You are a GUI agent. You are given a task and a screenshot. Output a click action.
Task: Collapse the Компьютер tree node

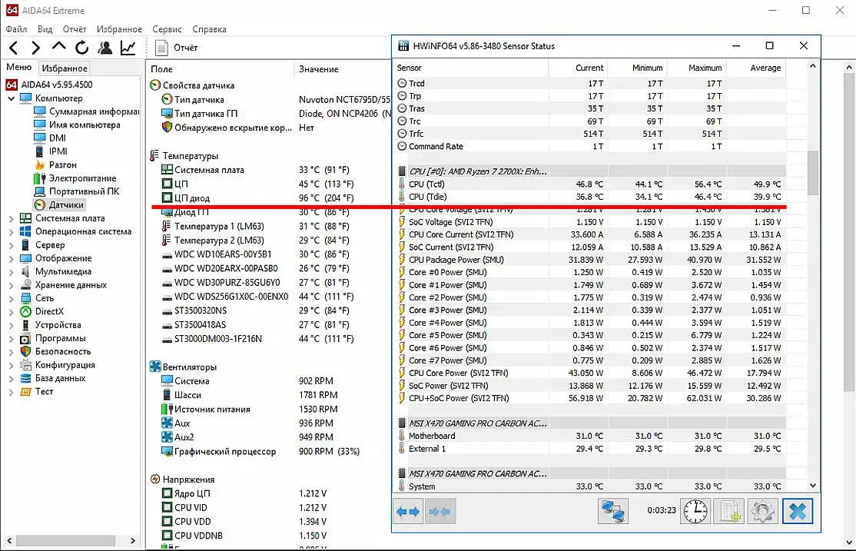[x=11, y=98]
